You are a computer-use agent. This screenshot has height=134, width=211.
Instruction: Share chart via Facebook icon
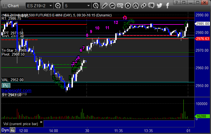(x=167, y=6)
